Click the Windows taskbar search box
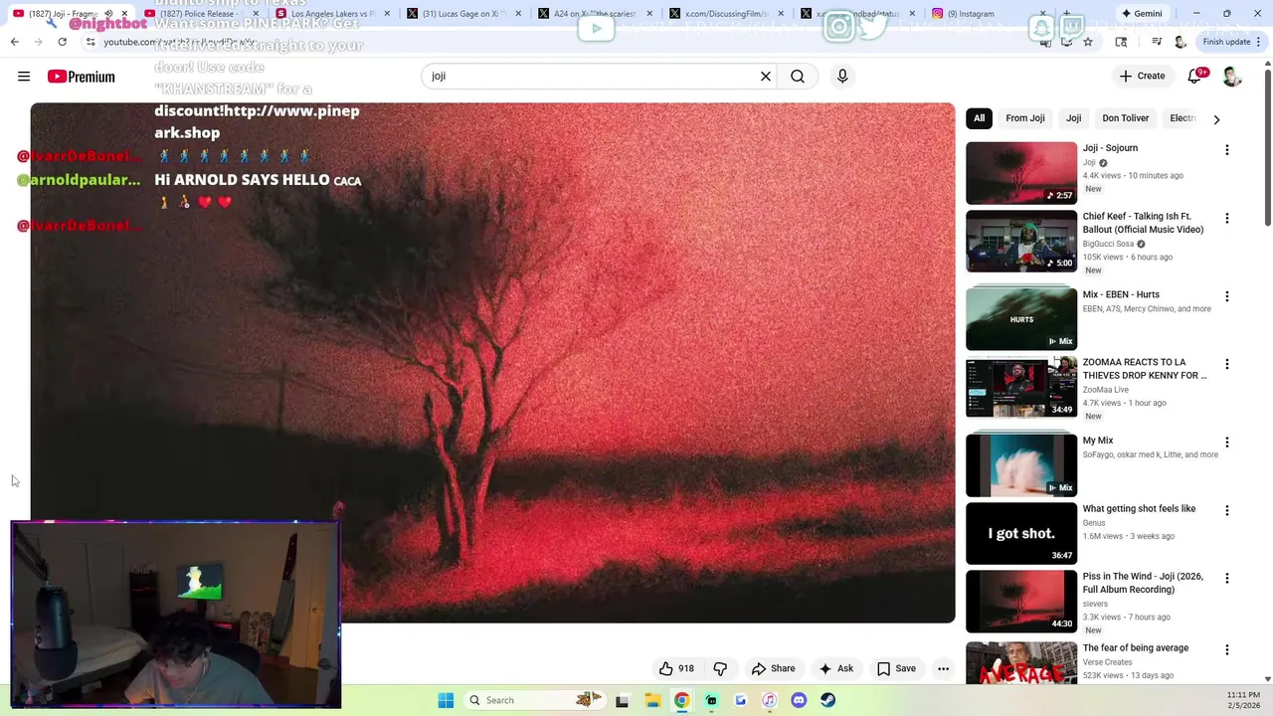Image resolution: width=1273 pixels, height=716 pixels. pos(534,700)
